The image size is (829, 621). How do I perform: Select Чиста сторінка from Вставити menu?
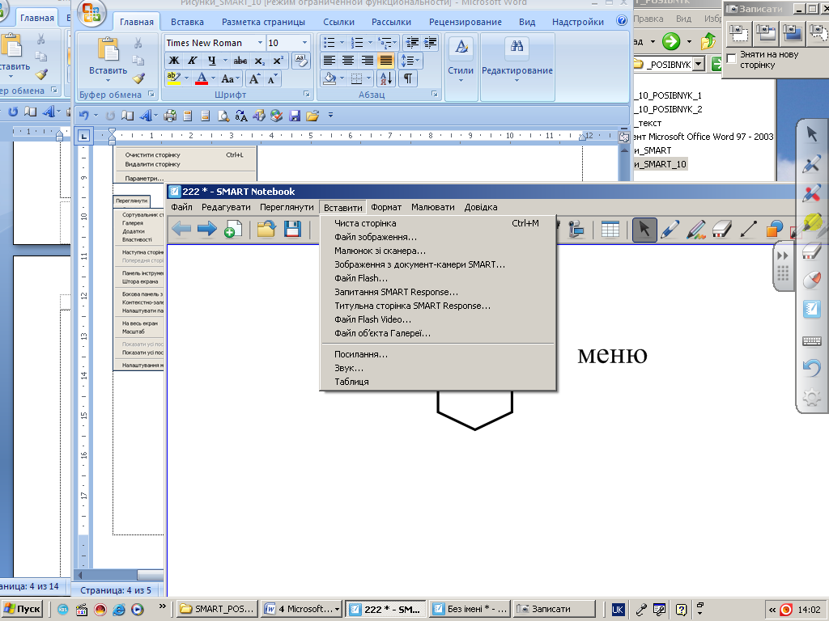point(438,223)
